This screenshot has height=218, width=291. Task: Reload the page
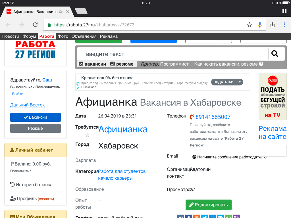tap(35, 25)
